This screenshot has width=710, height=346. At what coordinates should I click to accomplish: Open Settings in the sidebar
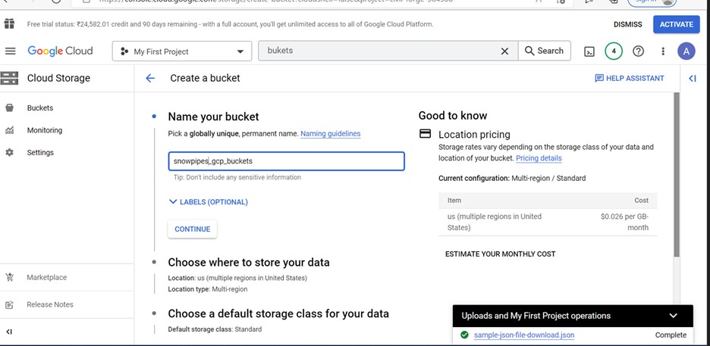(x=40, y=152)
